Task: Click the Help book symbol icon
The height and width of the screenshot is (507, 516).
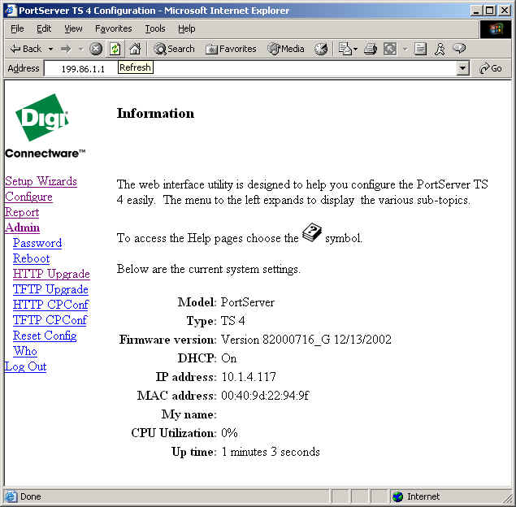Action: point(312,234)
